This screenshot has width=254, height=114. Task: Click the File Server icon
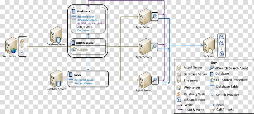pyautogui.click(x=209, y=45)
